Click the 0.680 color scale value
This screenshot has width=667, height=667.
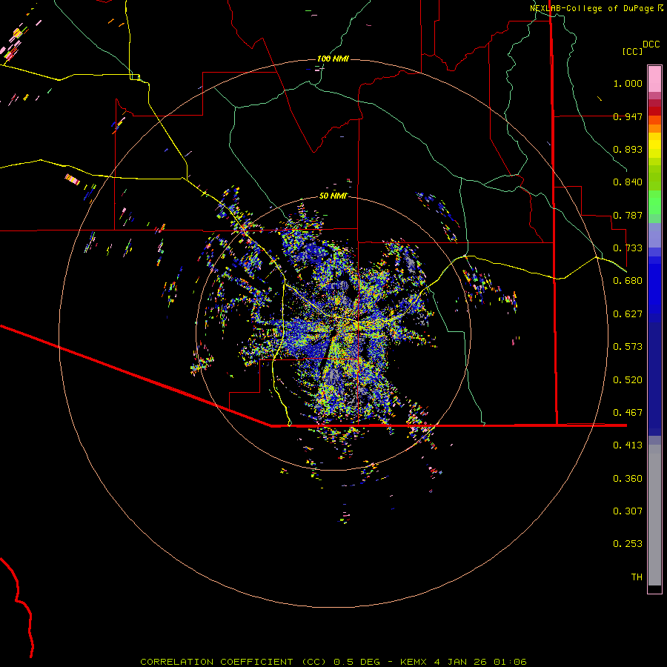pos(628,281)
